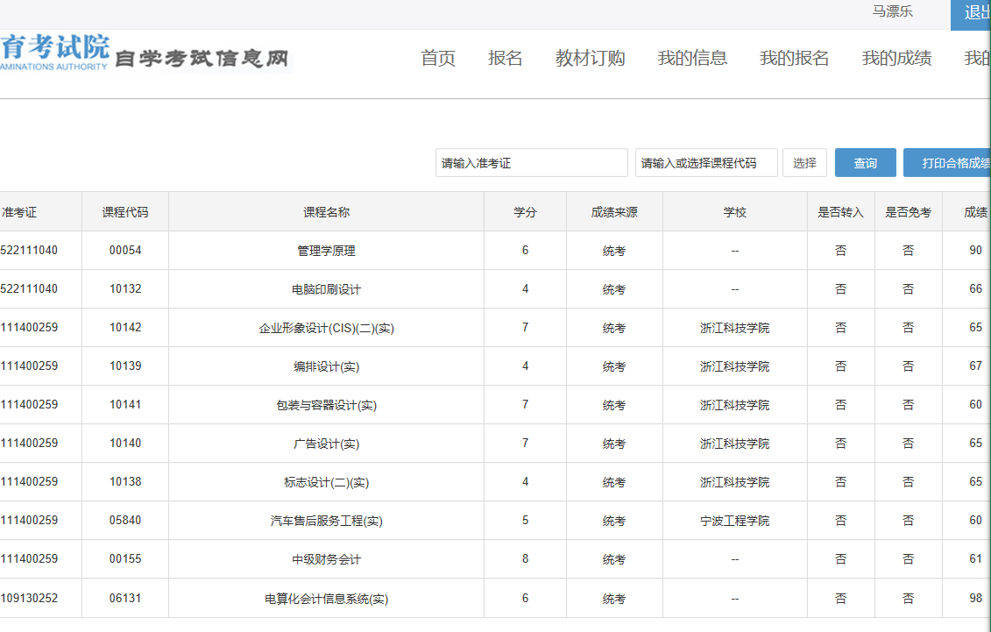This screenshot has height=632, width=991.
Task: Open the 首页 menu item
Action: (438, 58)
